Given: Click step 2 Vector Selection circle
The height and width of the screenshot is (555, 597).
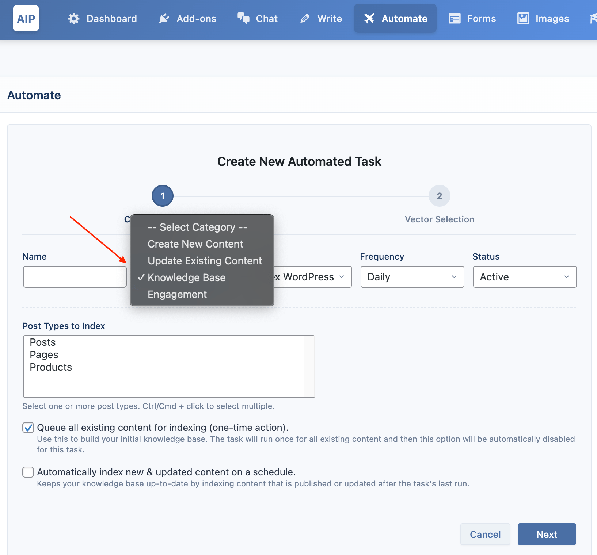Looking at the screenshot, I should click(x=440, y=196).
